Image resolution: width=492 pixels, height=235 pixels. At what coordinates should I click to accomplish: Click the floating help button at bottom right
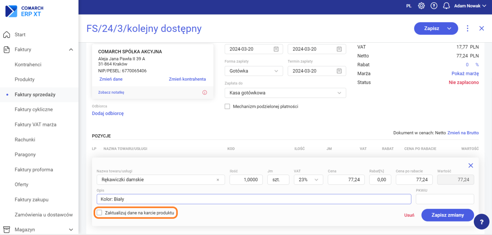(x=481, y=222)
